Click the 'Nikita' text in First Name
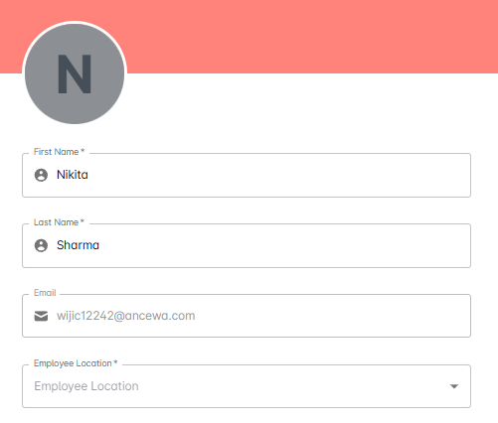The width and height of the screenshot is (498, 423). tap(73, 175)
